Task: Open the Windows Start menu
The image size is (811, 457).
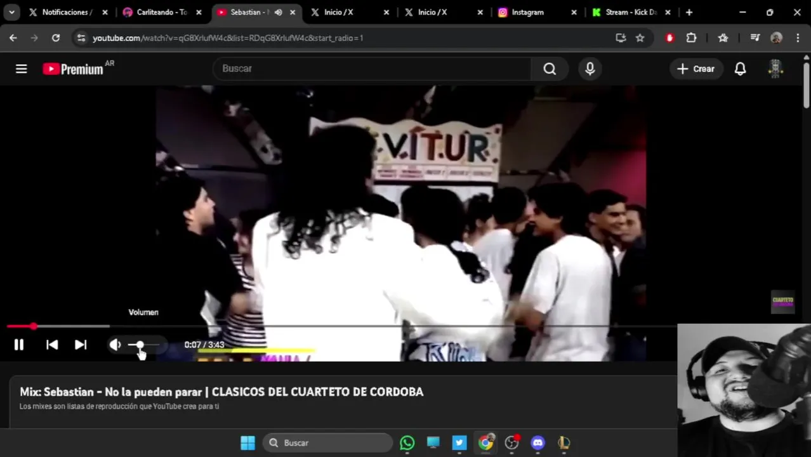Action: 247,442
